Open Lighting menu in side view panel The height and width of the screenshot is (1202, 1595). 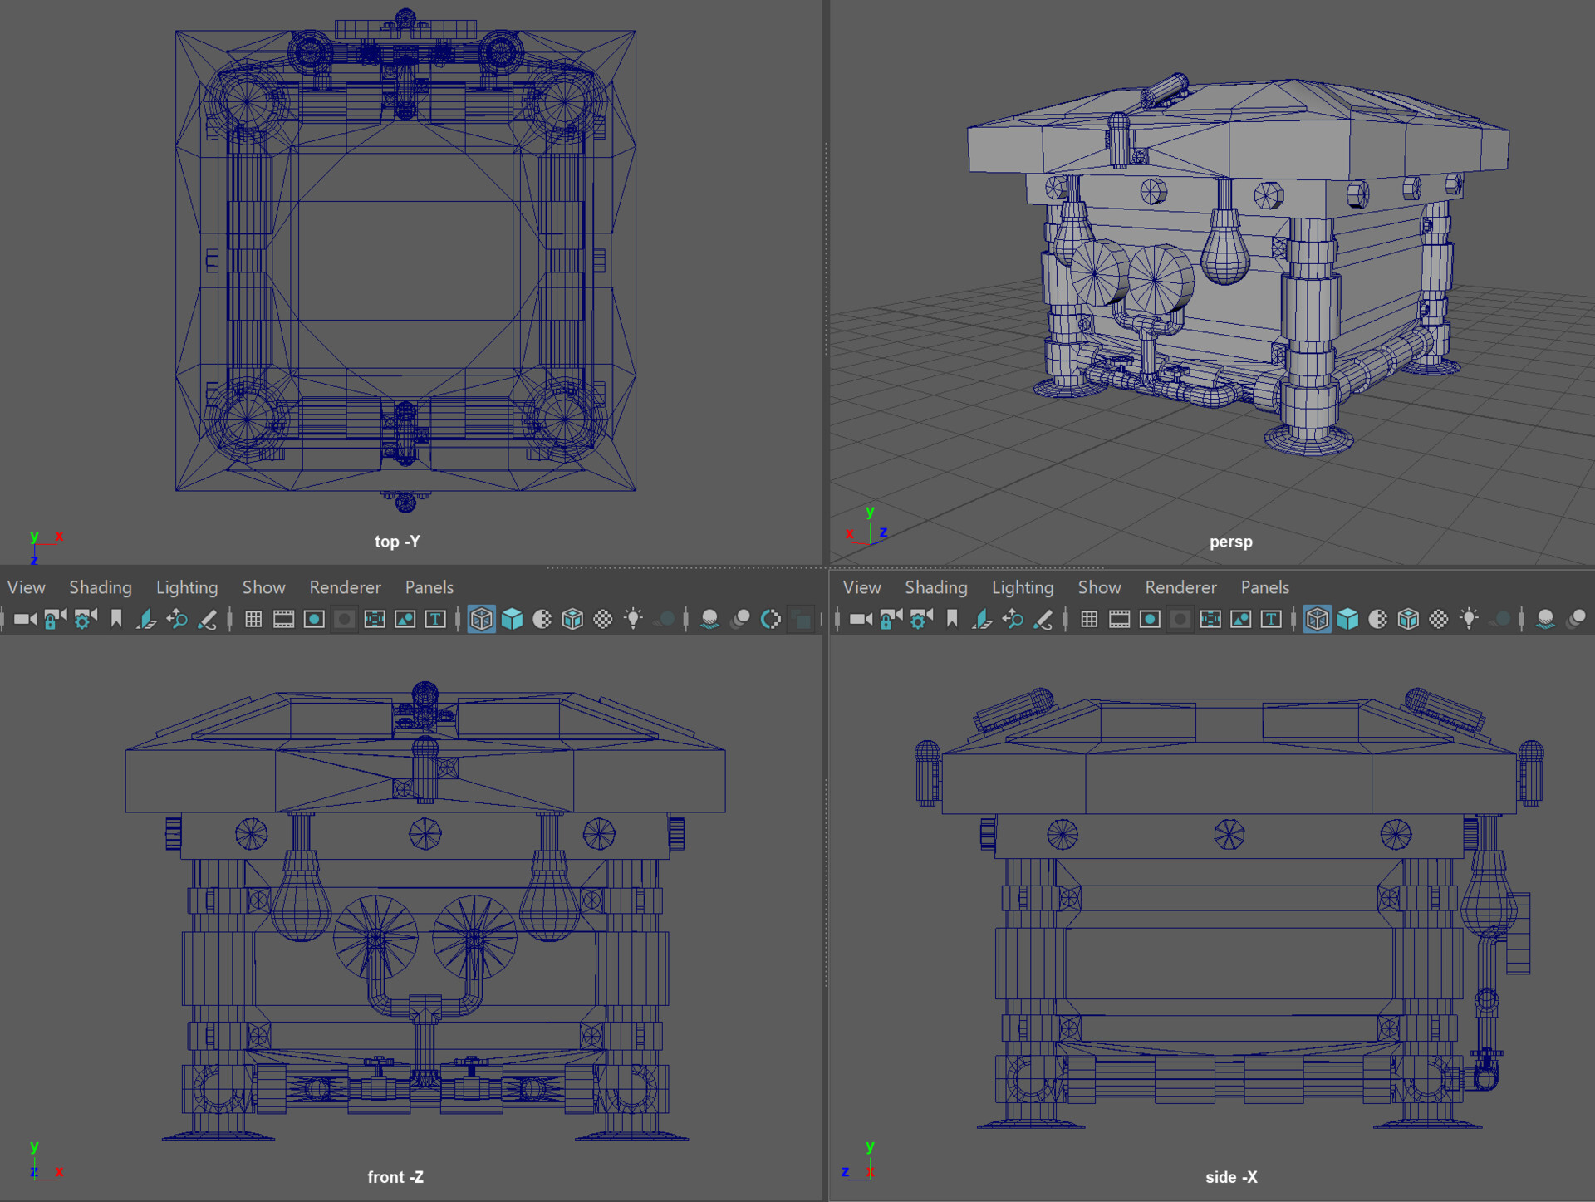tap(1022, 587)
